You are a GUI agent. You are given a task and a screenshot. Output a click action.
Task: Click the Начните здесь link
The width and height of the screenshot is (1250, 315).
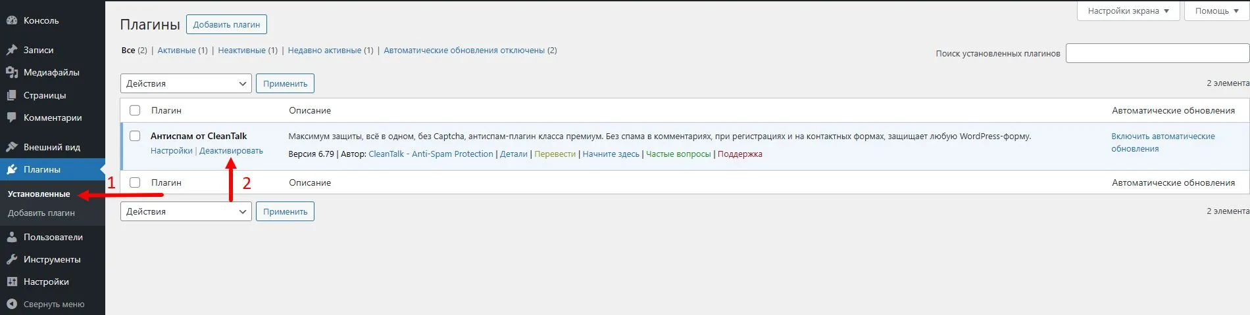pyautogui.click(x=611, y=154)
